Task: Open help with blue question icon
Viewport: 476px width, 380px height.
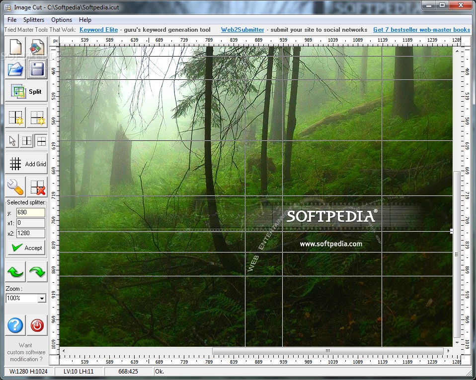Action: coord(15,325)
